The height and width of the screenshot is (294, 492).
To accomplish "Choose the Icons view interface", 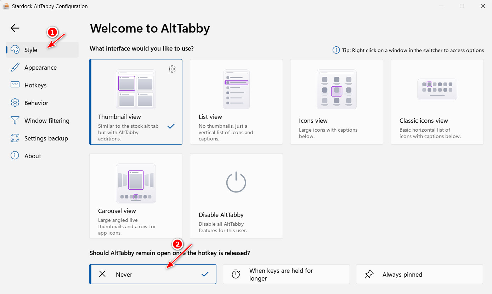I will (x=337, y=102).
